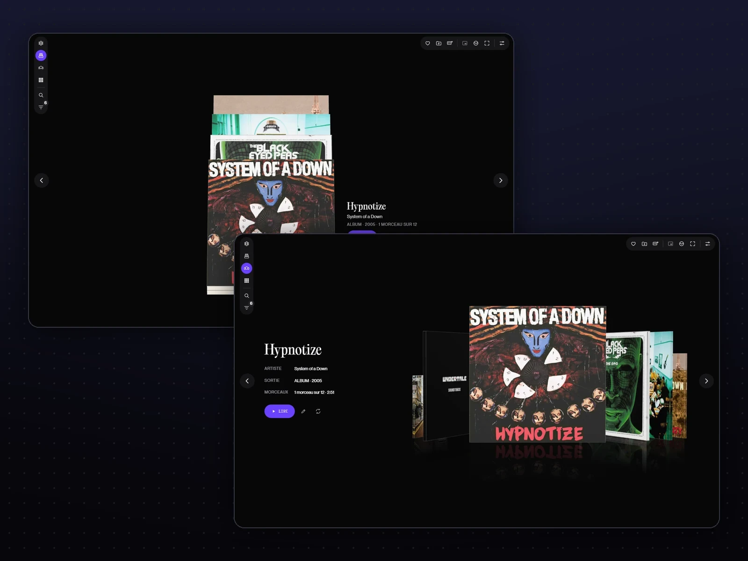Screen dimensions: 748x561
Task: Open settings sliders in back window toolbar
Action: pos(502,43)
